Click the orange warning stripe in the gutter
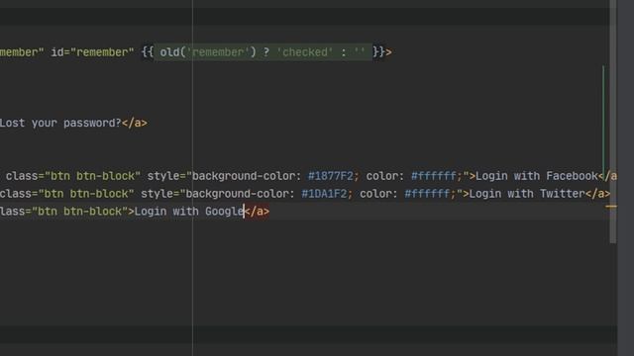 click(x=611, y=207)
